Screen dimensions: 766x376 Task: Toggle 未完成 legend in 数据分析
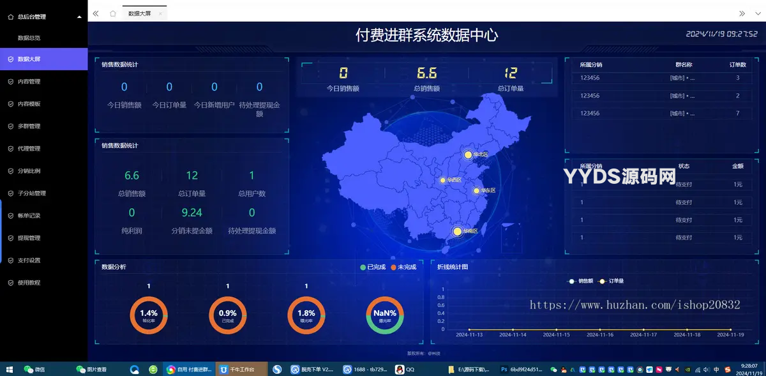(403, 267)
